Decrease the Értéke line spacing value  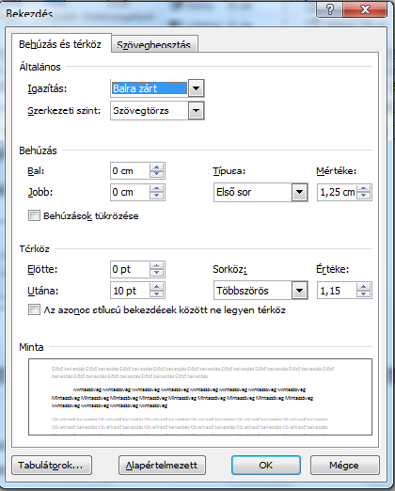pyautogui.click(x=364, y=294)
